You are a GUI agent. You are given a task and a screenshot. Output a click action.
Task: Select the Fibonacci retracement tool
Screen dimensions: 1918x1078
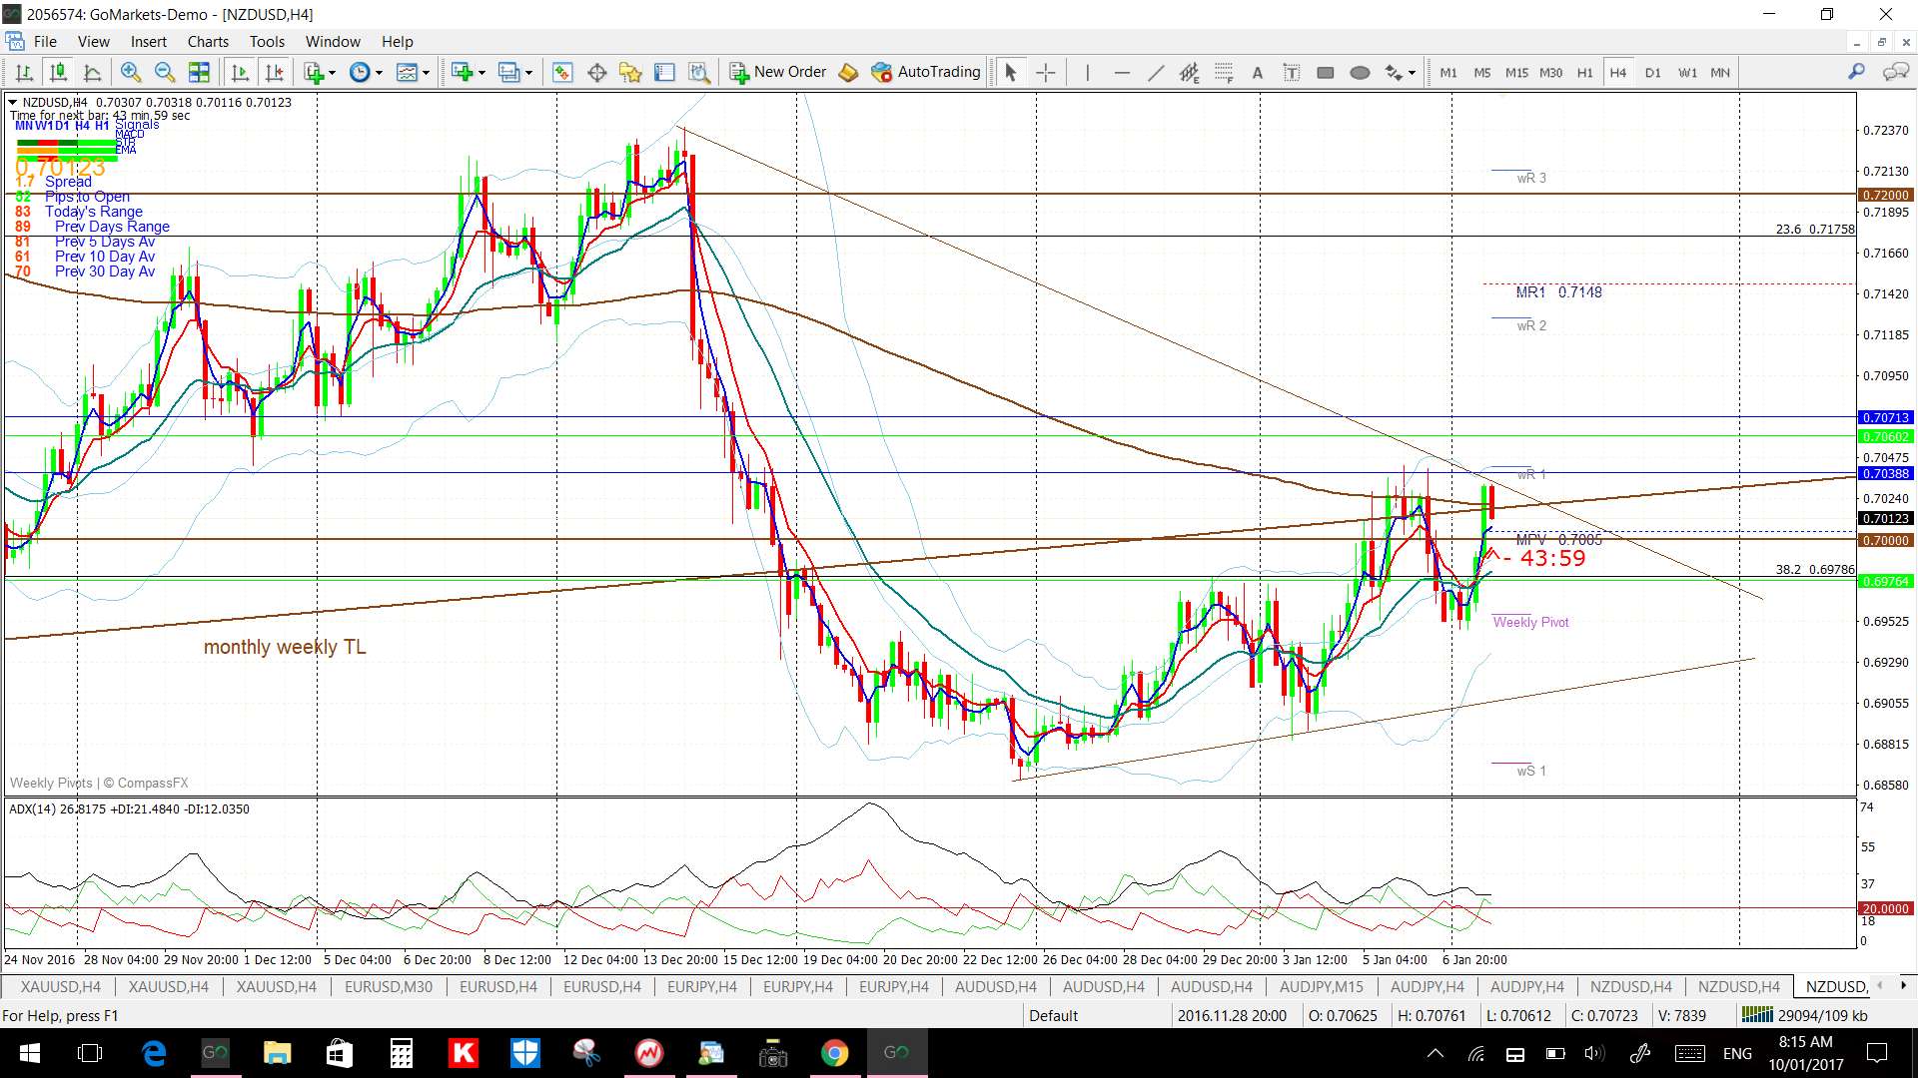pos(1224,72)
